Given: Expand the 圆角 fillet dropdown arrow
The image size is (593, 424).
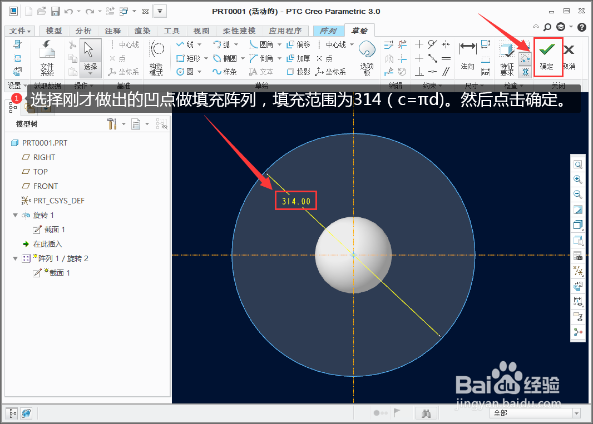Looking at the screenshot, I should click(279, 44).
